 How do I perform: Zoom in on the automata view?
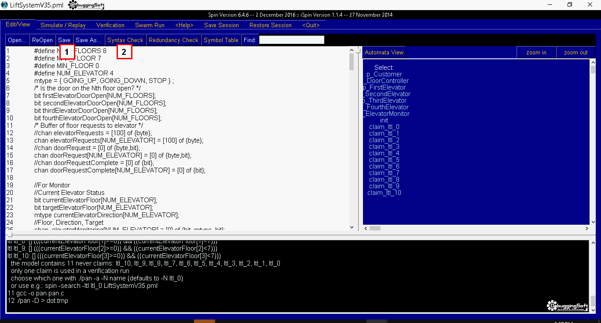click(x=536, y=52)
